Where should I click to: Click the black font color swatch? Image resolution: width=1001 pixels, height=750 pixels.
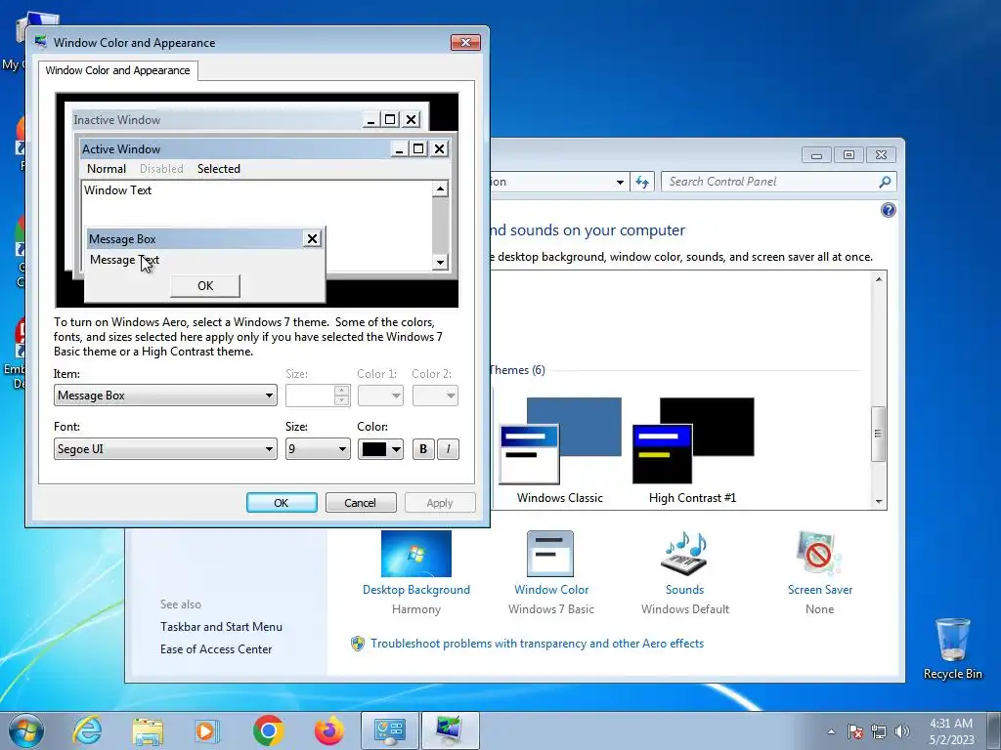click(374, 449)
